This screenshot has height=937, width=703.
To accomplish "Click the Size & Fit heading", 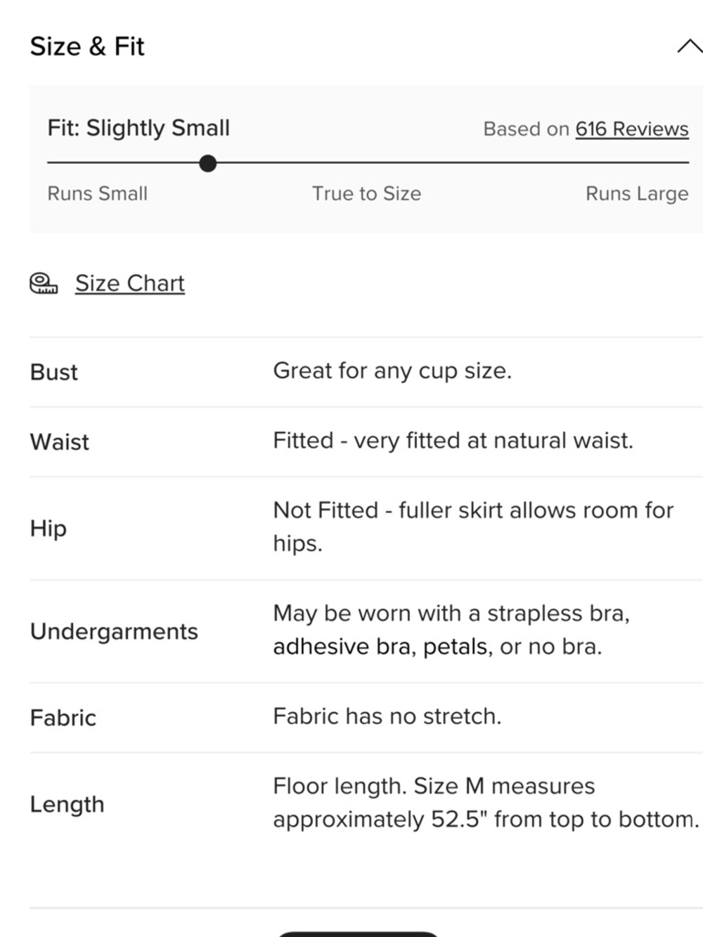I will point(87,46).
